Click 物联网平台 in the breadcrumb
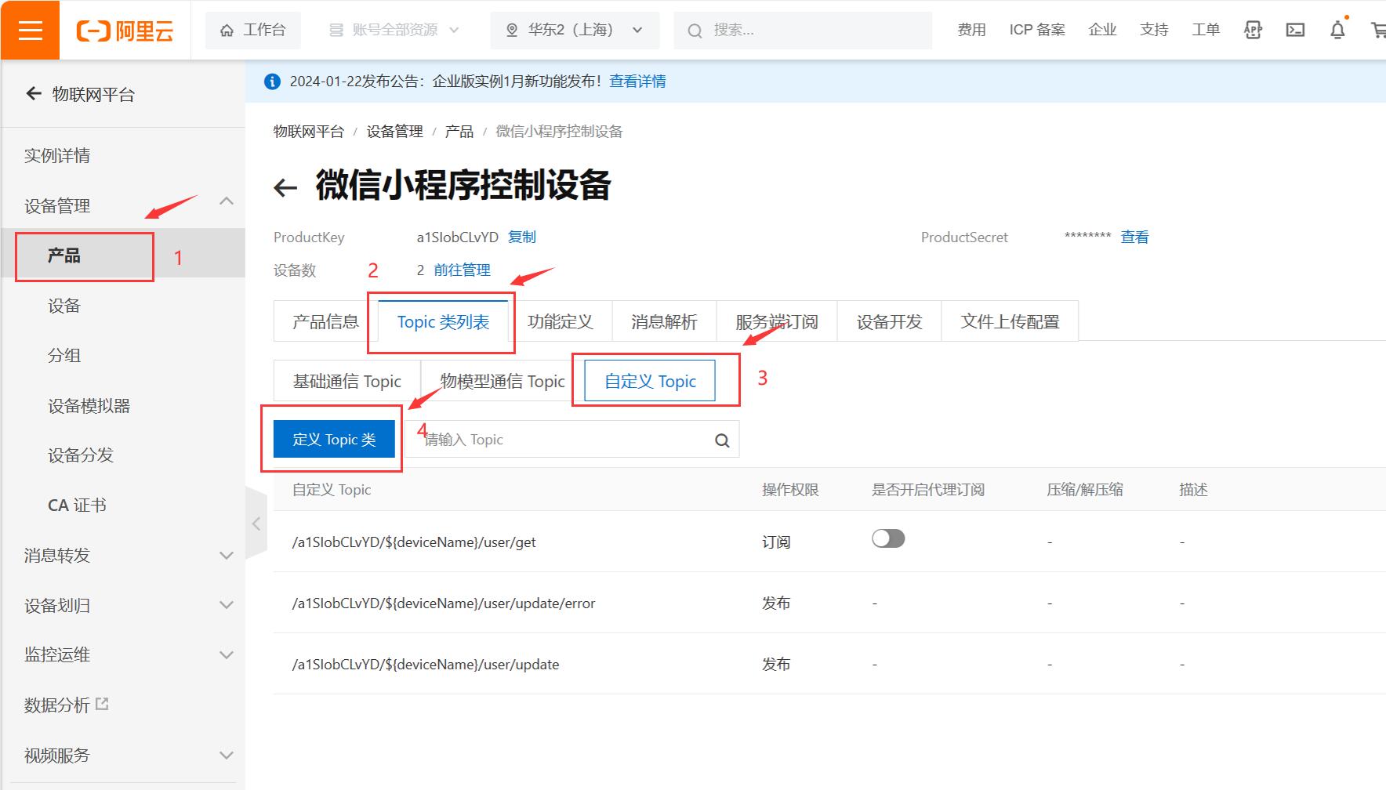The image size is (1386, 790). (309, 132)
